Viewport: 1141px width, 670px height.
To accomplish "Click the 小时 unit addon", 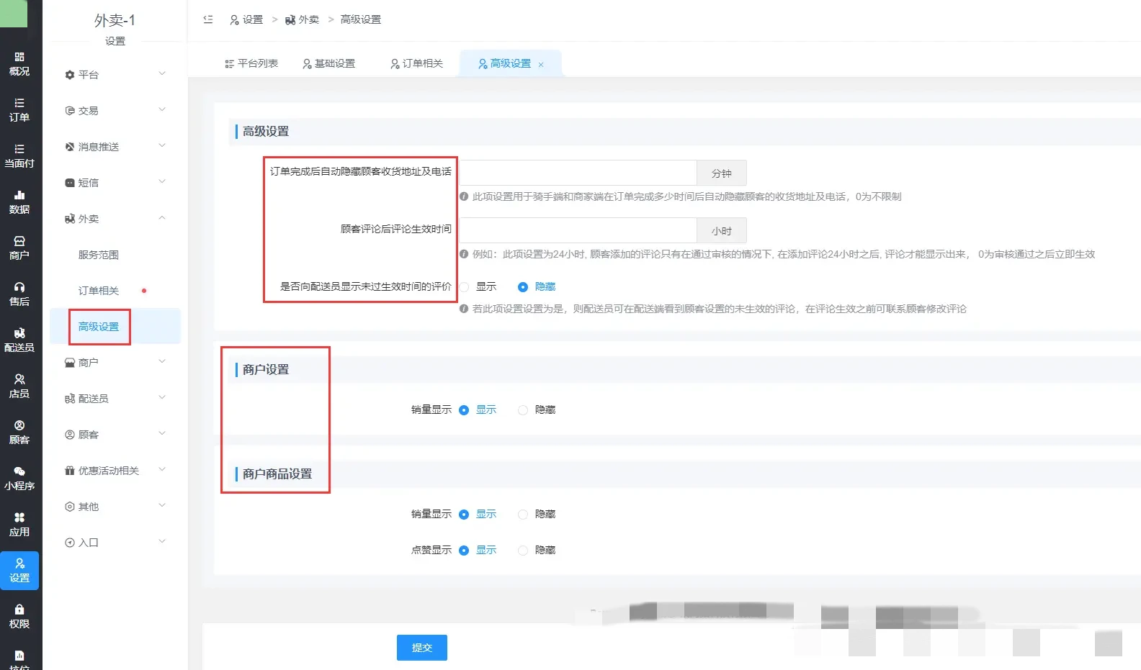I will click(x=722, y=230).
